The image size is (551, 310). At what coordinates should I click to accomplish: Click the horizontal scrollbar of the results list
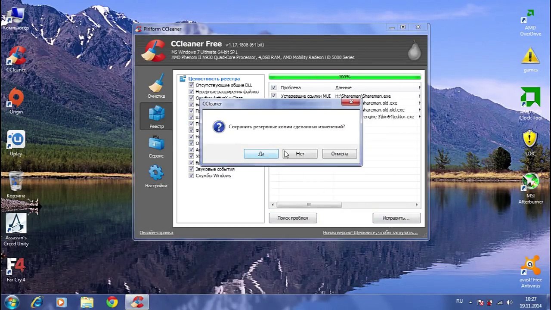(309, 205)
